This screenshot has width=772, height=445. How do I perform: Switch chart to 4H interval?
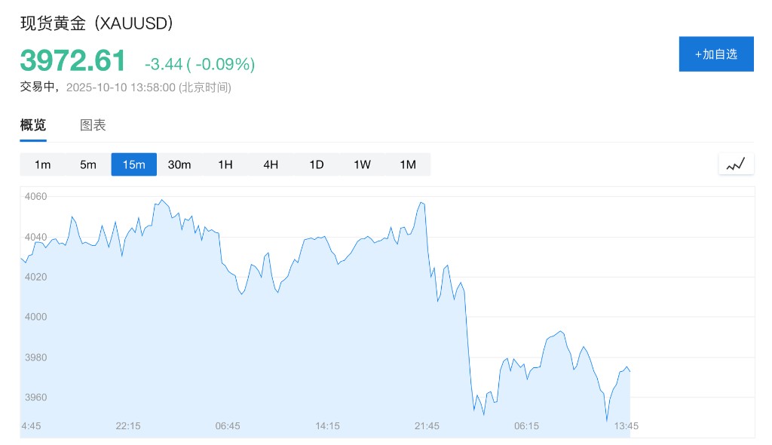tap(271, 164)
